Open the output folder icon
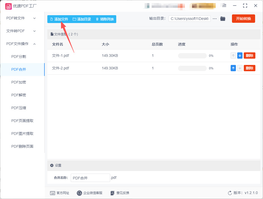This screenshot has height=199, width=263. click(223, 19)
